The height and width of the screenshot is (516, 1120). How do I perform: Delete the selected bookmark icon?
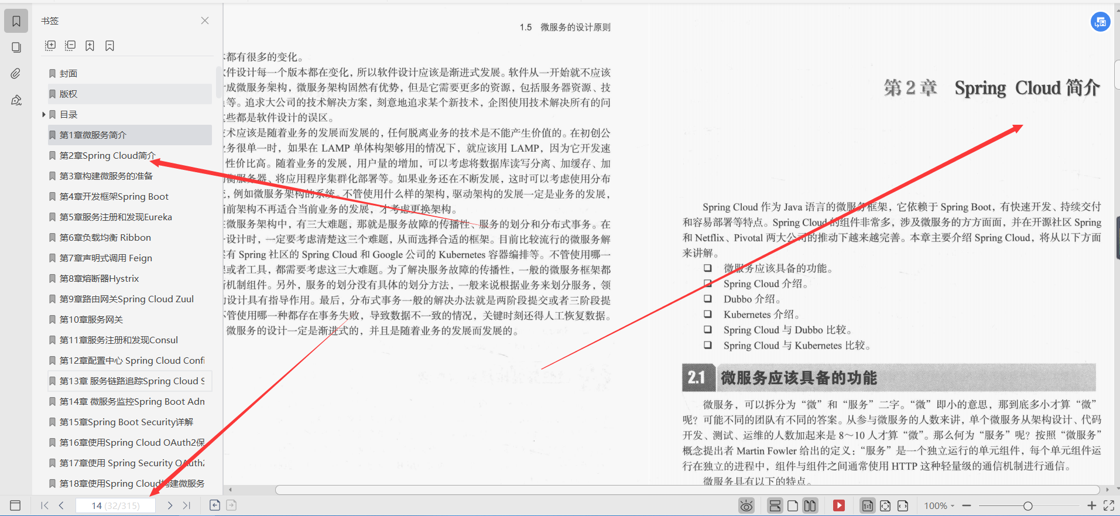coord(109,46)
